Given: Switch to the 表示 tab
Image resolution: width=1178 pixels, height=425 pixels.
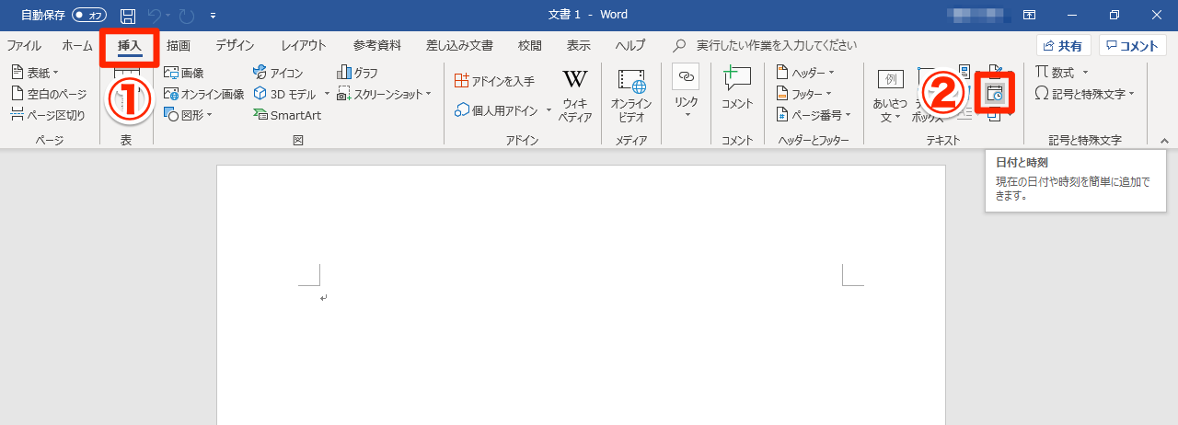Looking at the screenshot, I should tap(578, 45).
